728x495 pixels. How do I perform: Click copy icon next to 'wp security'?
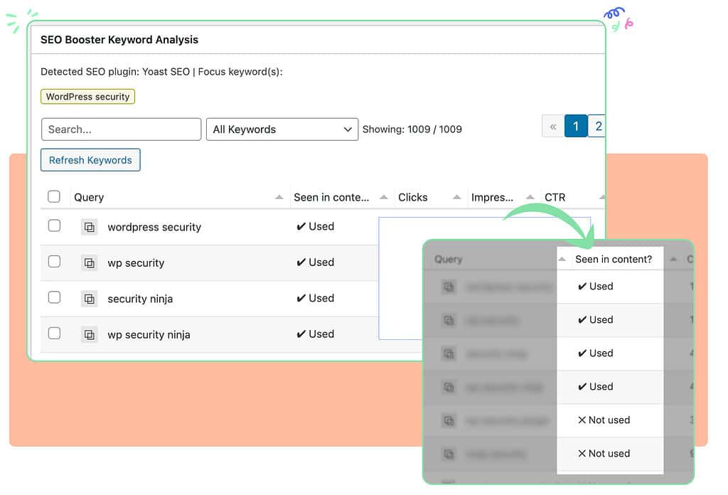tap(89, 263)
